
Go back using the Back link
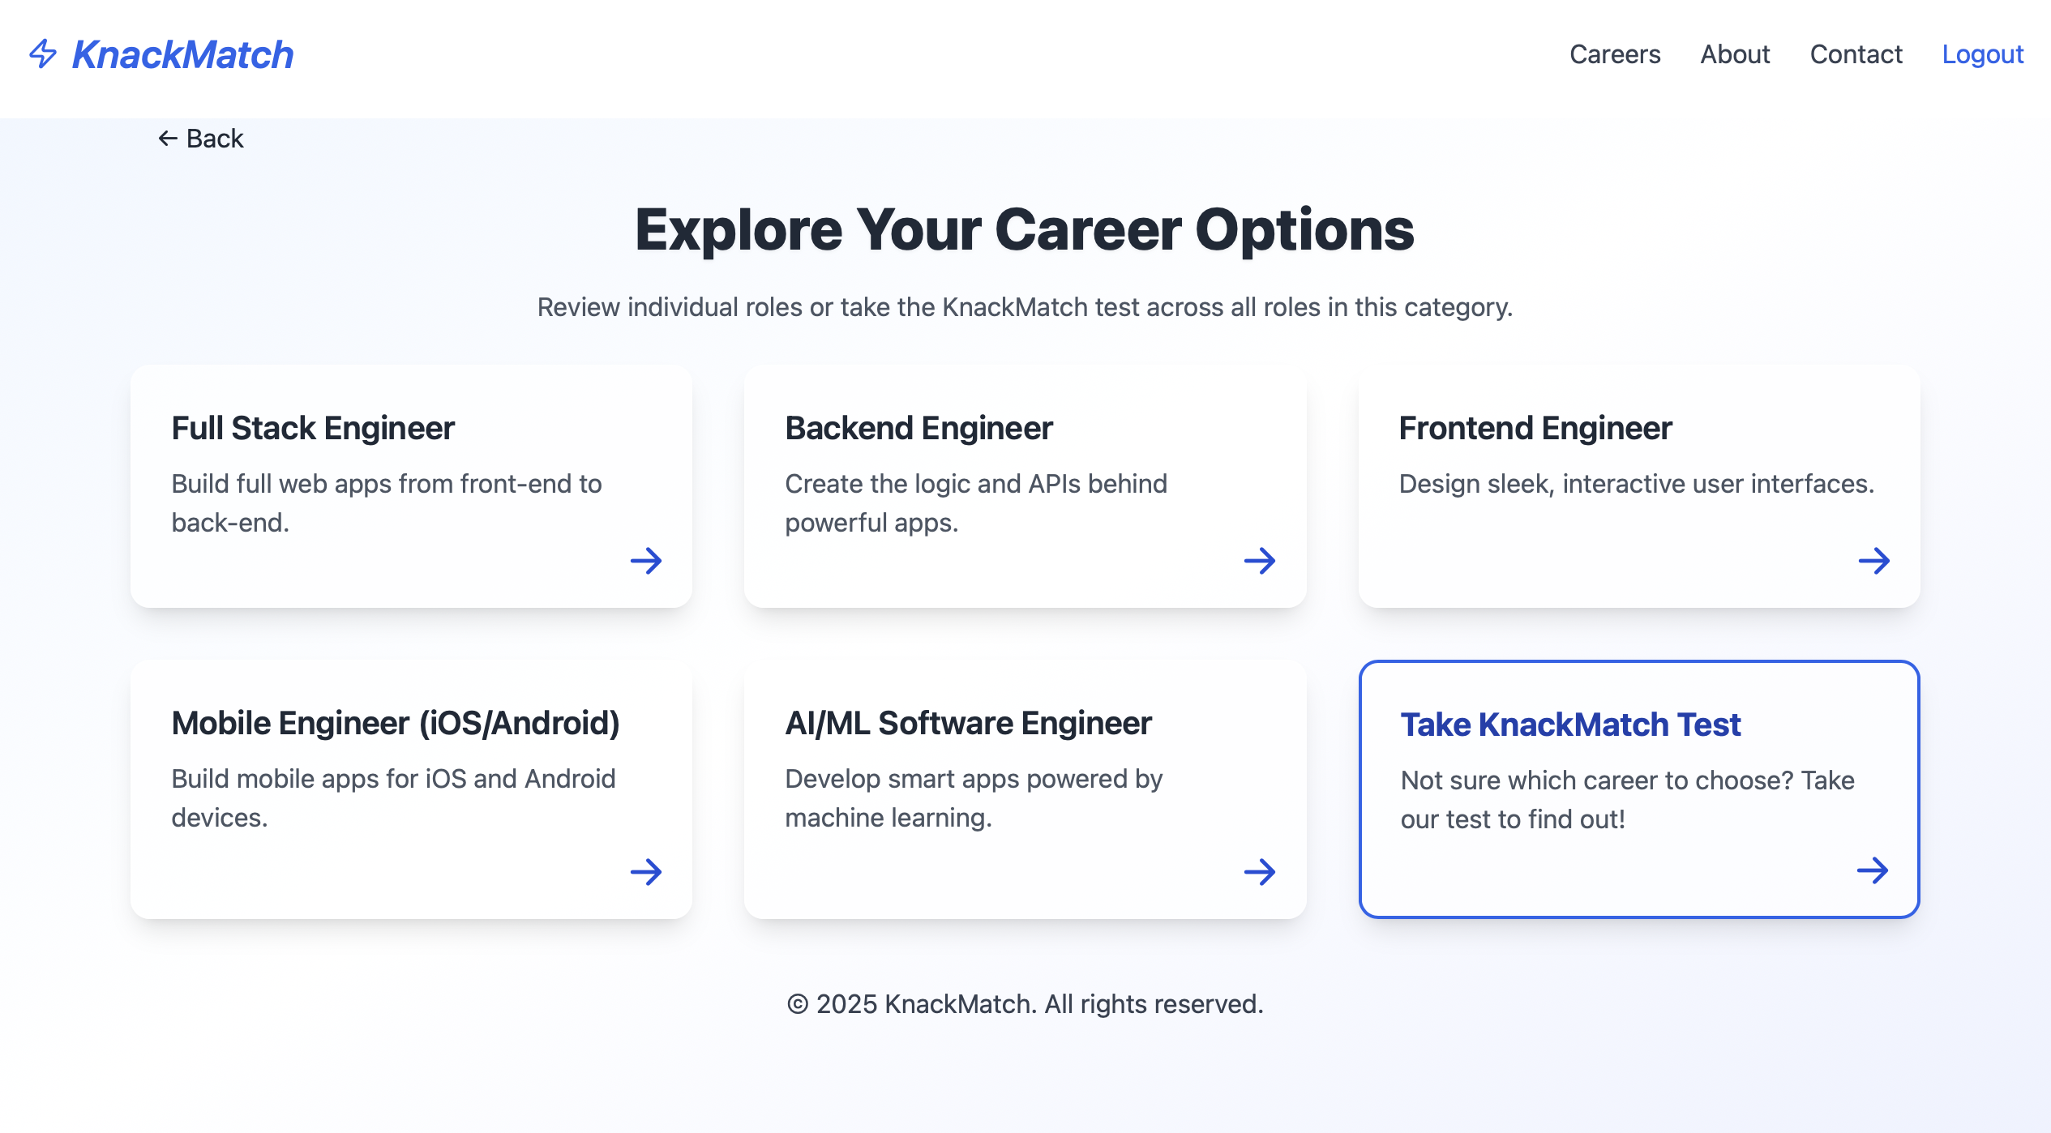pos(214,139)
